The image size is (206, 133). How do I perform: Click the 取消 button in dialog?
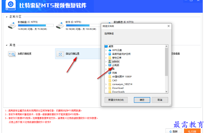[160, 100]
